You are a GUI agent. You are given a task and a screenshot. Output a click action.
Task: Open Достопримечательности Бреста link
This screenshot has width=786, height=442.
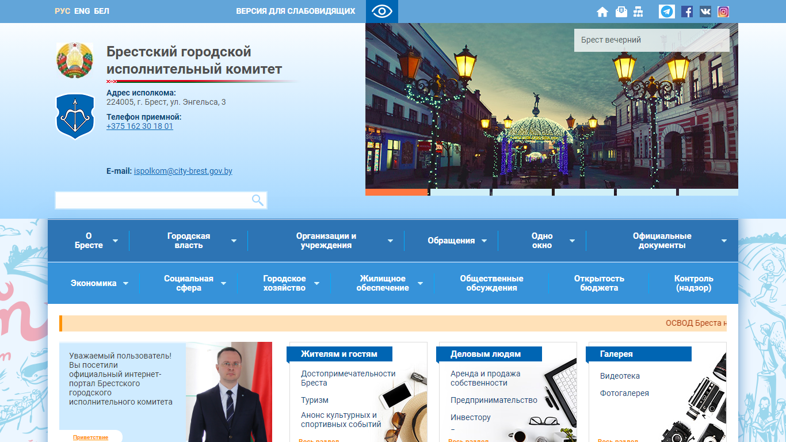[x=348, y=378]
